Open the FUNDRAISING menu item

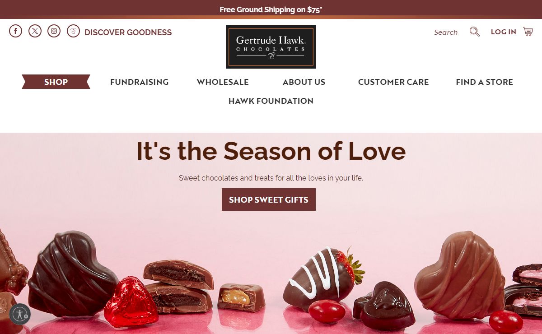[139, 82]
